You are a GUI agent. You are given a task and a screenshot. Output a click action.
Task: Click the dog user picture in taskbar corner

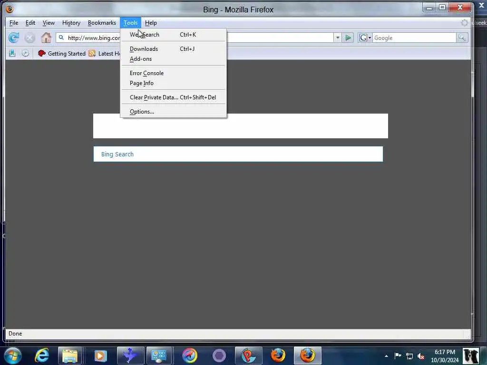coord(471,355)
